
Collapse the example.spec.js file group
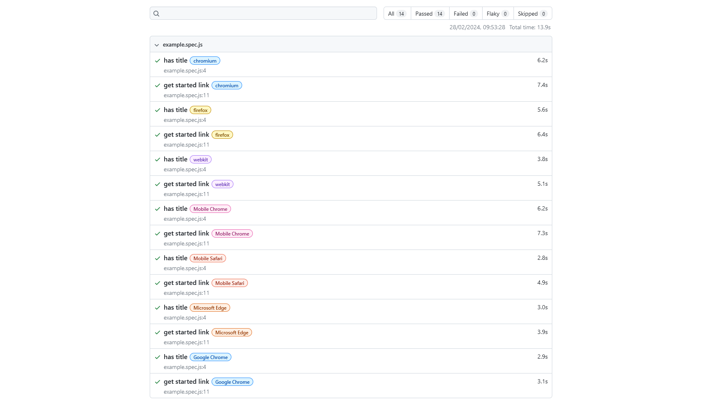tap(157, 45)
